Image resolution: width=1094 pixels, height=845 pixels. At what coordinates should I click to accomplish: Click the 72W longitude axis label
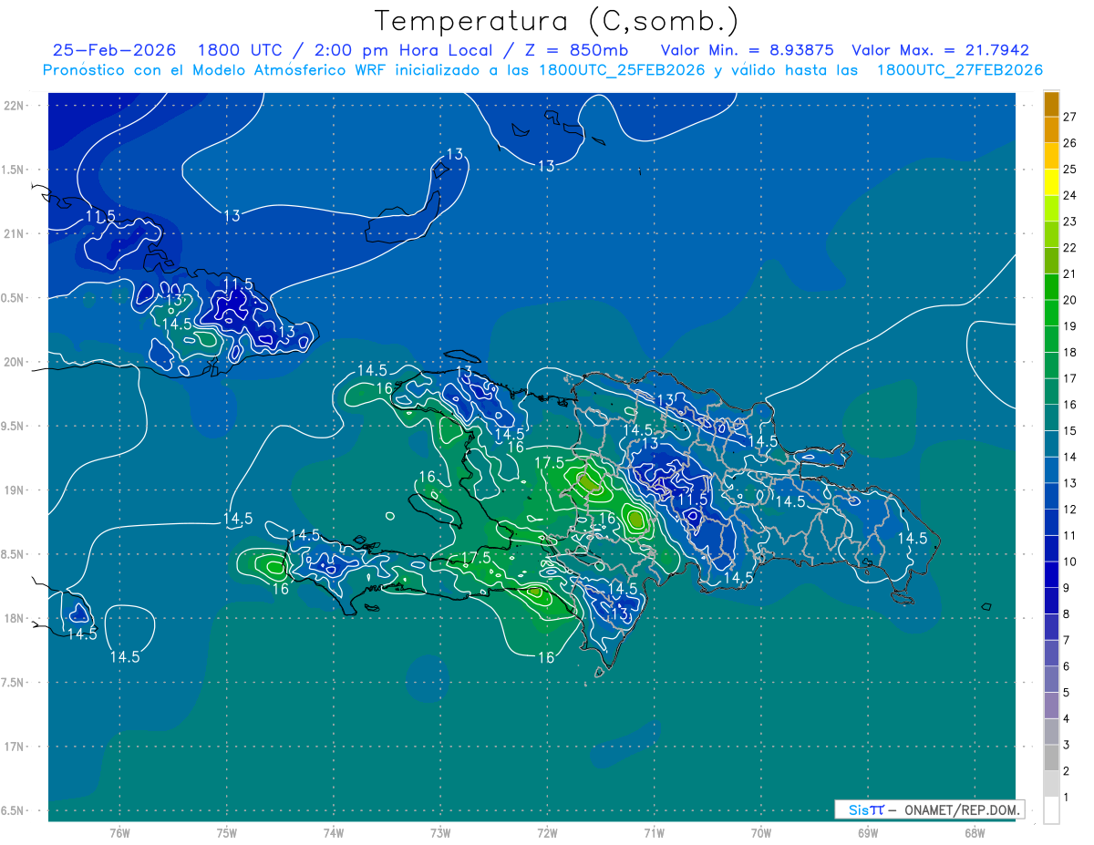548,832
